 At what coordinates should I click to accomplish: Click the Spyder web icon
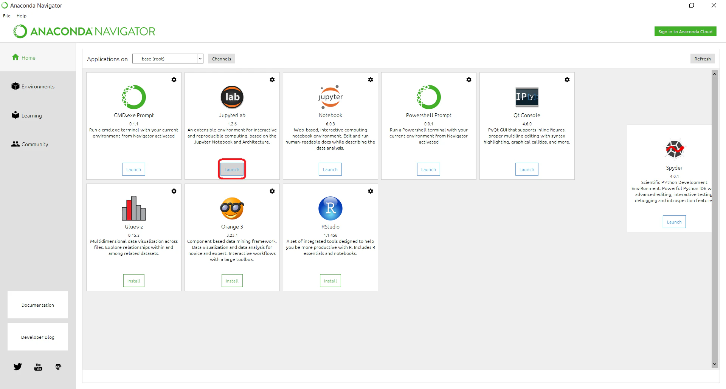point(675,149)
